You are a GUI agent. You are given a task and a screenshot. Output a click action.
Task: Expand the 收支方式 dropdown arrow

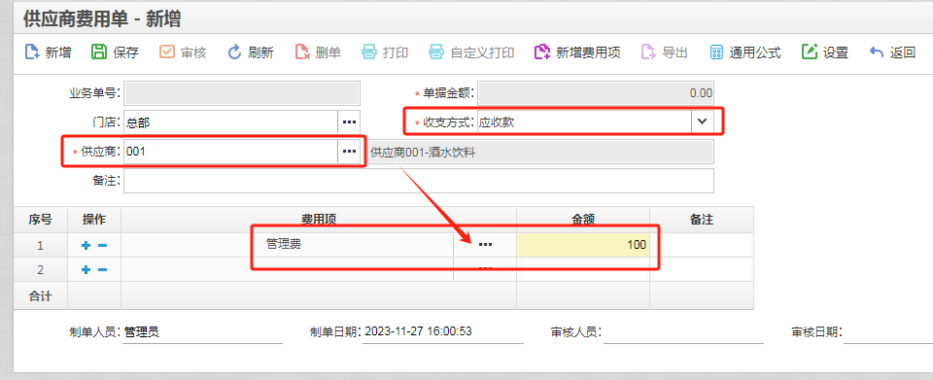pos(702,121)
